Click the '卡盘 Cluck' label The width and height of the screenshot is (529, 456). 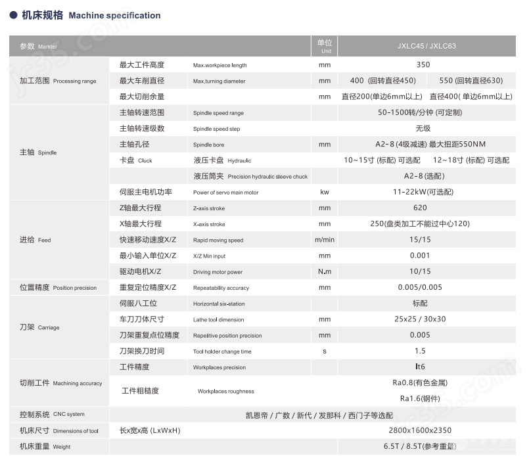point(135,160)
